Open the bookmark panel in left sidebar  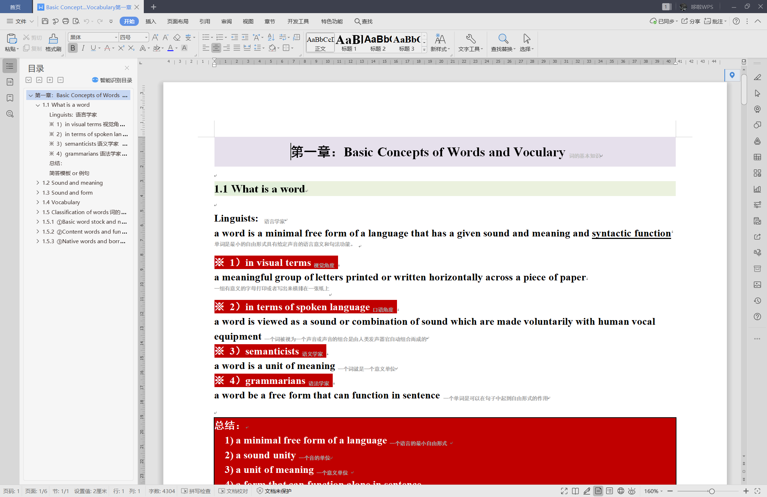tap(10, 98)
